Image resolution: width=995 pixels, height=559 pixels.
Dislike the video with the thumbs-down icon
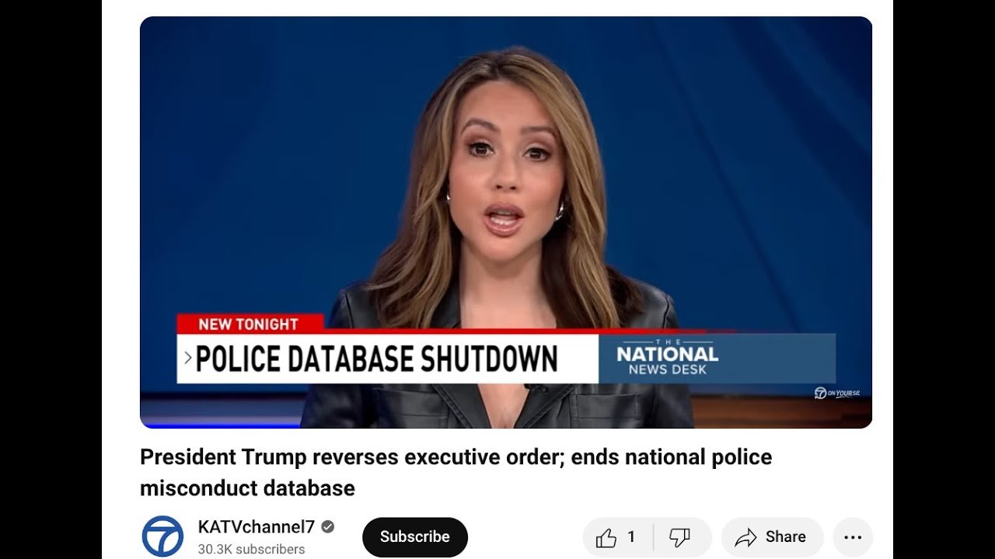(x=679, y=537)
